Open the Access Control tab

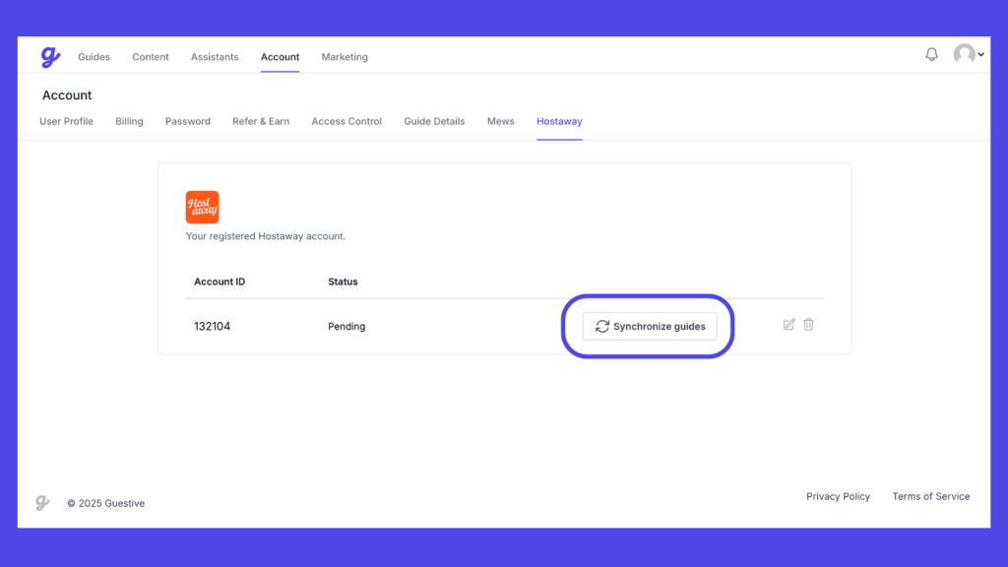coord(346,121)
